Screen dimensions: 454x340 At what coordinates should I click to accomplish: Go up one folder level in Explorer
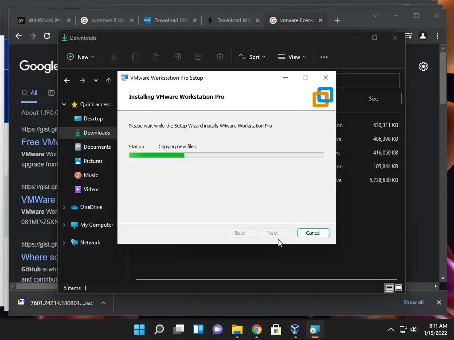(x=109, y=81)
